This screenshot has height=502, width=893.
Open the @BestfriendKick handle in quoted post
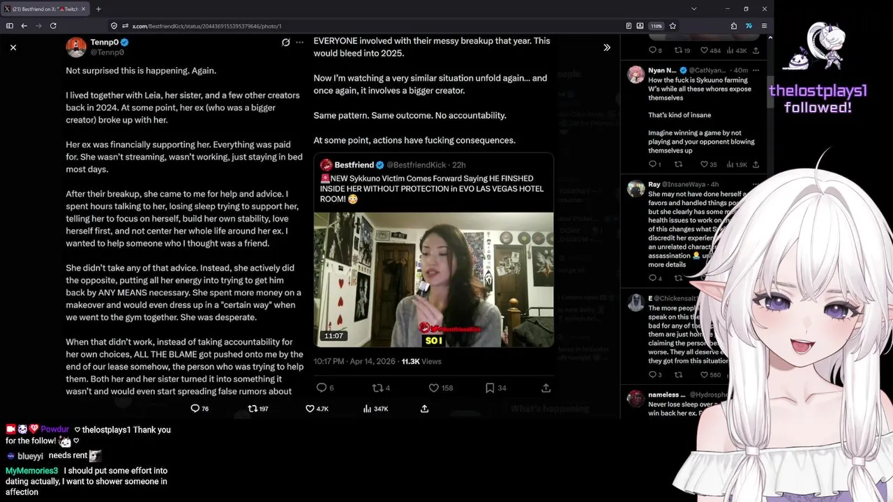tap(417, 165)
